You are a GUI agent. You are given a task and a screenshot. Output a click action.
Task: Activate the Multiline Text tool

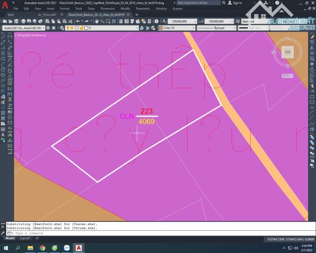point(3,135)
